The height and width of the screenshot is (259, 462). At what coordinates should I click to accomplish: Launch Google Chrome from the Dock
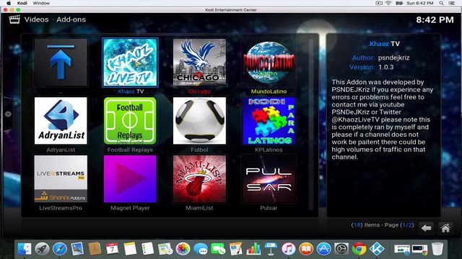[x=359, y=249]
